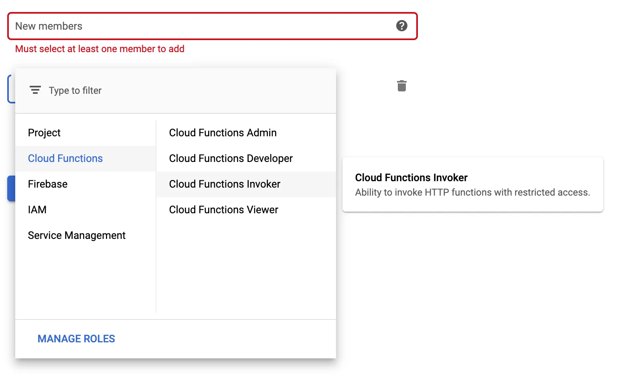Click the partially hidden blue button
The width and height of the screenshot is (628, 376).
coord(11,188)
